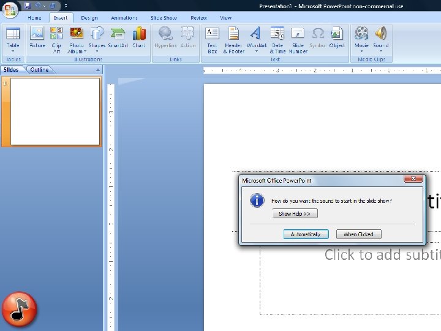Insert Slide Number

[x=298, y=40]
